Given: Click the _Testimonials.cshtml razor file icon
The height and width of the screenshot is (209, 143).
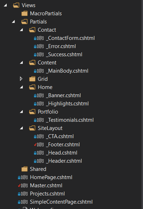Looking at the screenshot, I should pyautogui.click(x=40, y=120).
